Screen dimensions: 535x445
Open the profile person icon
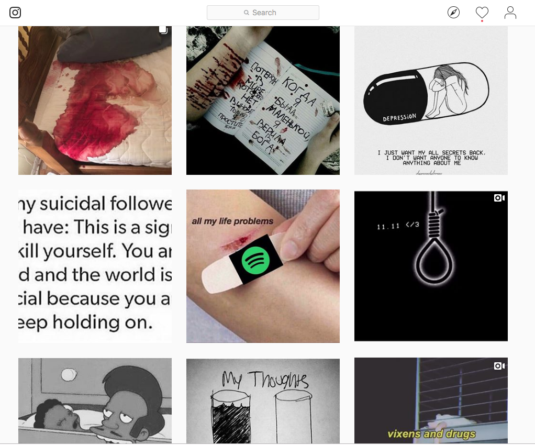point(510,13)
